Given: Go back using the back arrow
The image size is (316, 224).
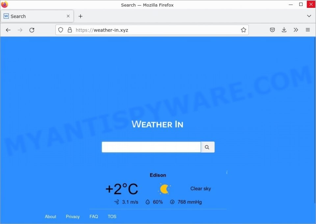Looking at the screenshot, I should (x=8, y=30).
